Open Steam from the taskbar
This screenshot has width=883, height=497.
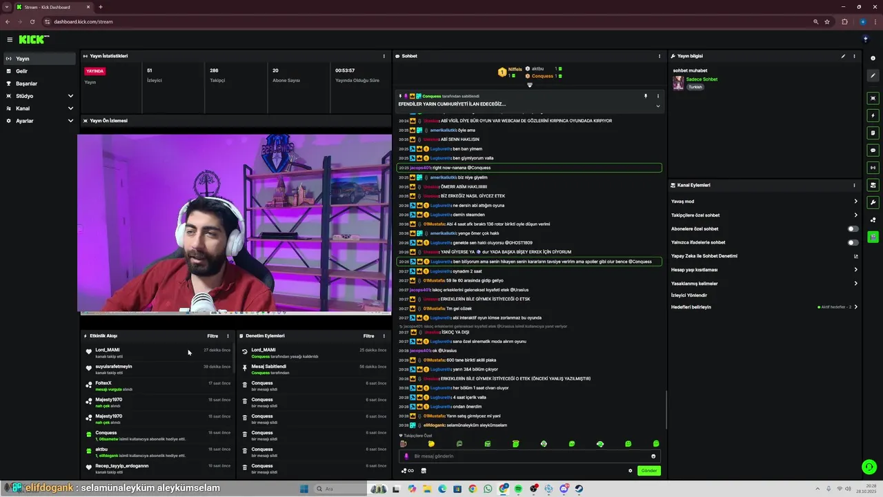coord(579,489)
